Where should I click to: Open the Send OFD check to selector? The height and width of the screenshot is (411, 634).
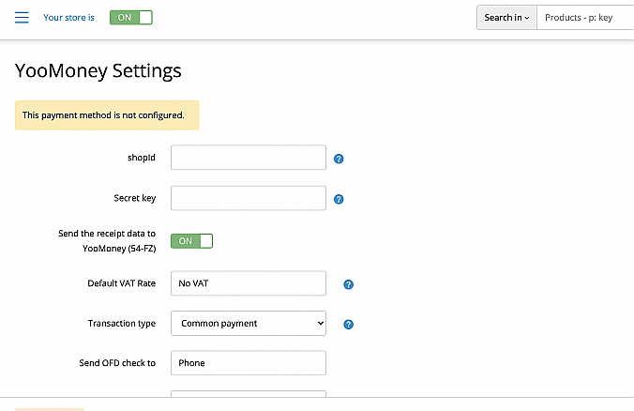(x=248, y=363)
